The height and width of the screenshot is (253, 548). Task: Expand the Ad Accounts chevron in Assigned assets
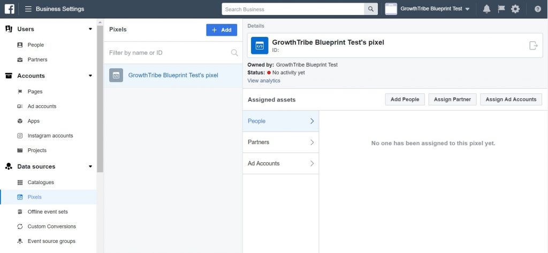click(312, 163)
